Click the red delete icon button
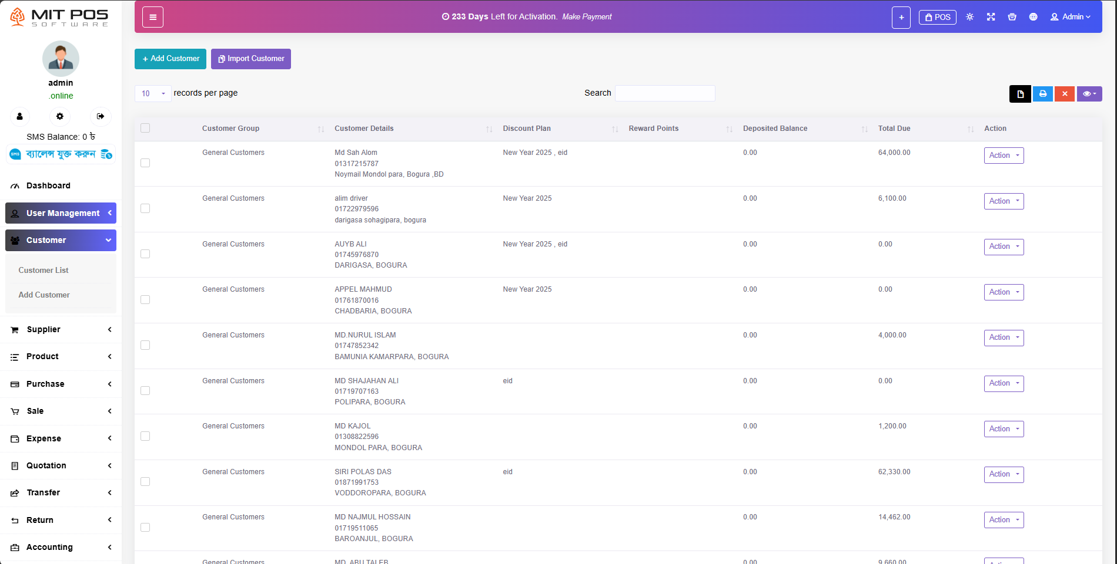Viewport: 1117px width, 564px height. (1064, 94)
